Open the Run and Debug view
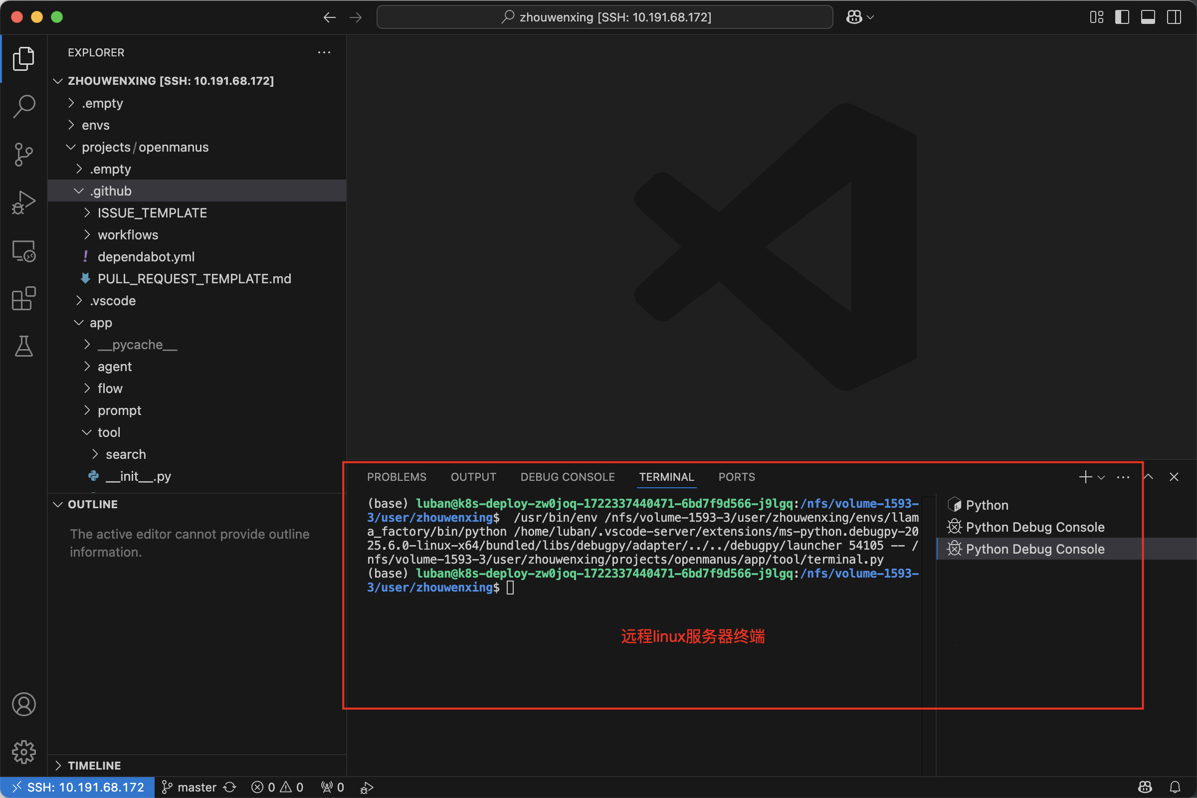This screenshot has width=1197, height=798. (23, 202)
